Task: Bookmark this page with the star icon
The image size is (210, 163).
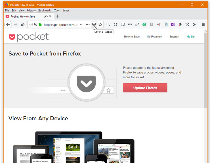Action: (100, 24)
